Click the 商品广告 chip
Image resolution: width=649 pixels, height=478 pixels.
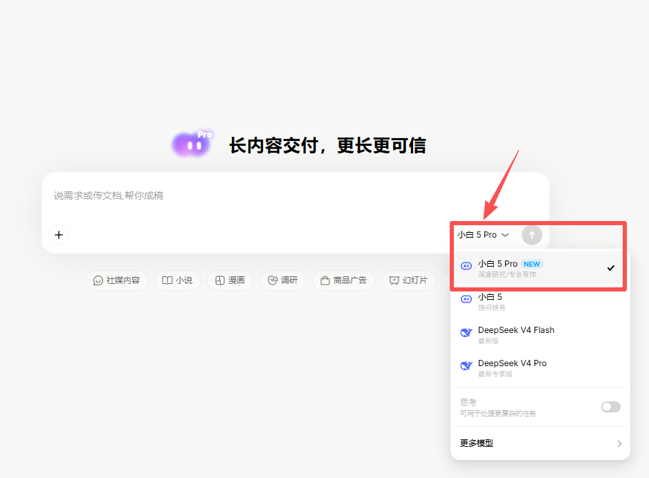(344, 280)
